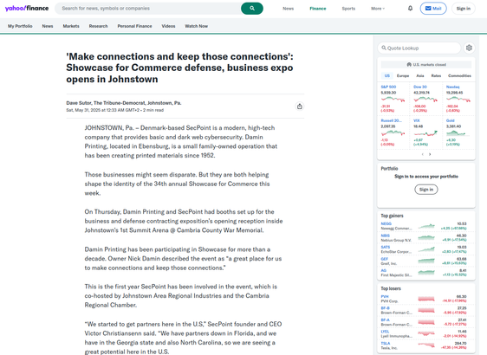Viewport: 487px width, 355px height.
Task: Open the Dow 30 quote link
Action: (x=420, y=87)
